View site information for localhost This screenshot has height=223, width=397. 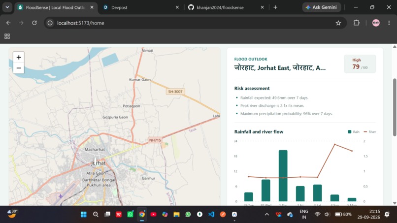click(x=50, y=23)
